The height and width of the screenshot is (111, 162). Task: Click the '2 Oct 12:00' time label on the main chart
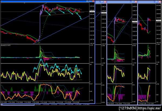click(36, 102)
